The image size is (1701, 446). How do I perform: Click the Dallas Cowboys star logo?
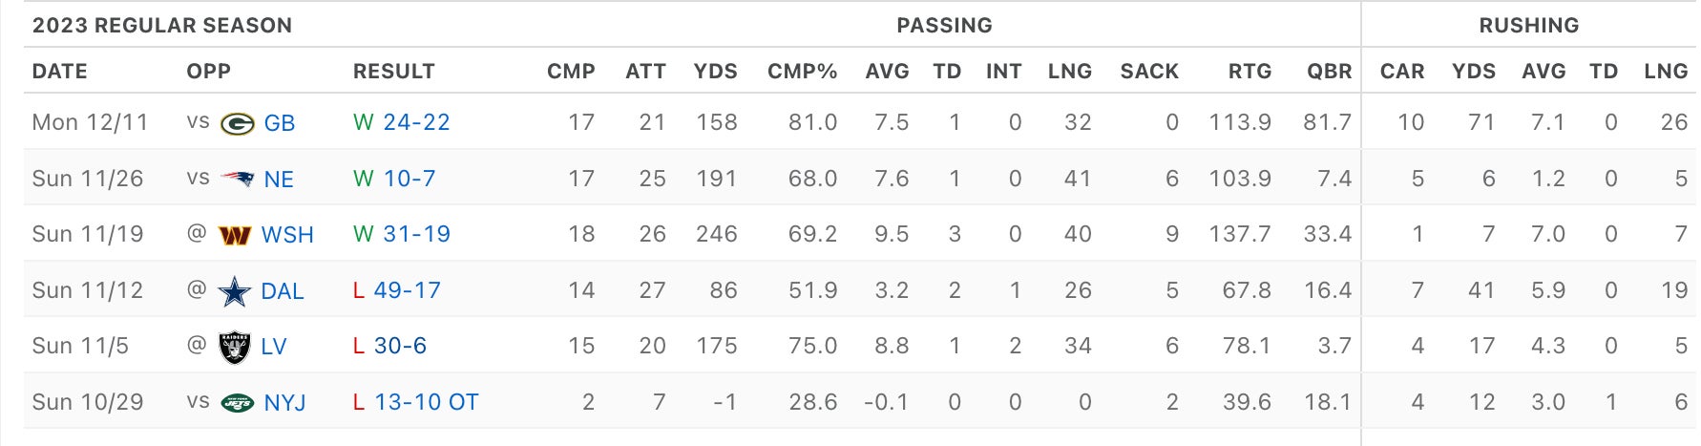click(235, 291)
